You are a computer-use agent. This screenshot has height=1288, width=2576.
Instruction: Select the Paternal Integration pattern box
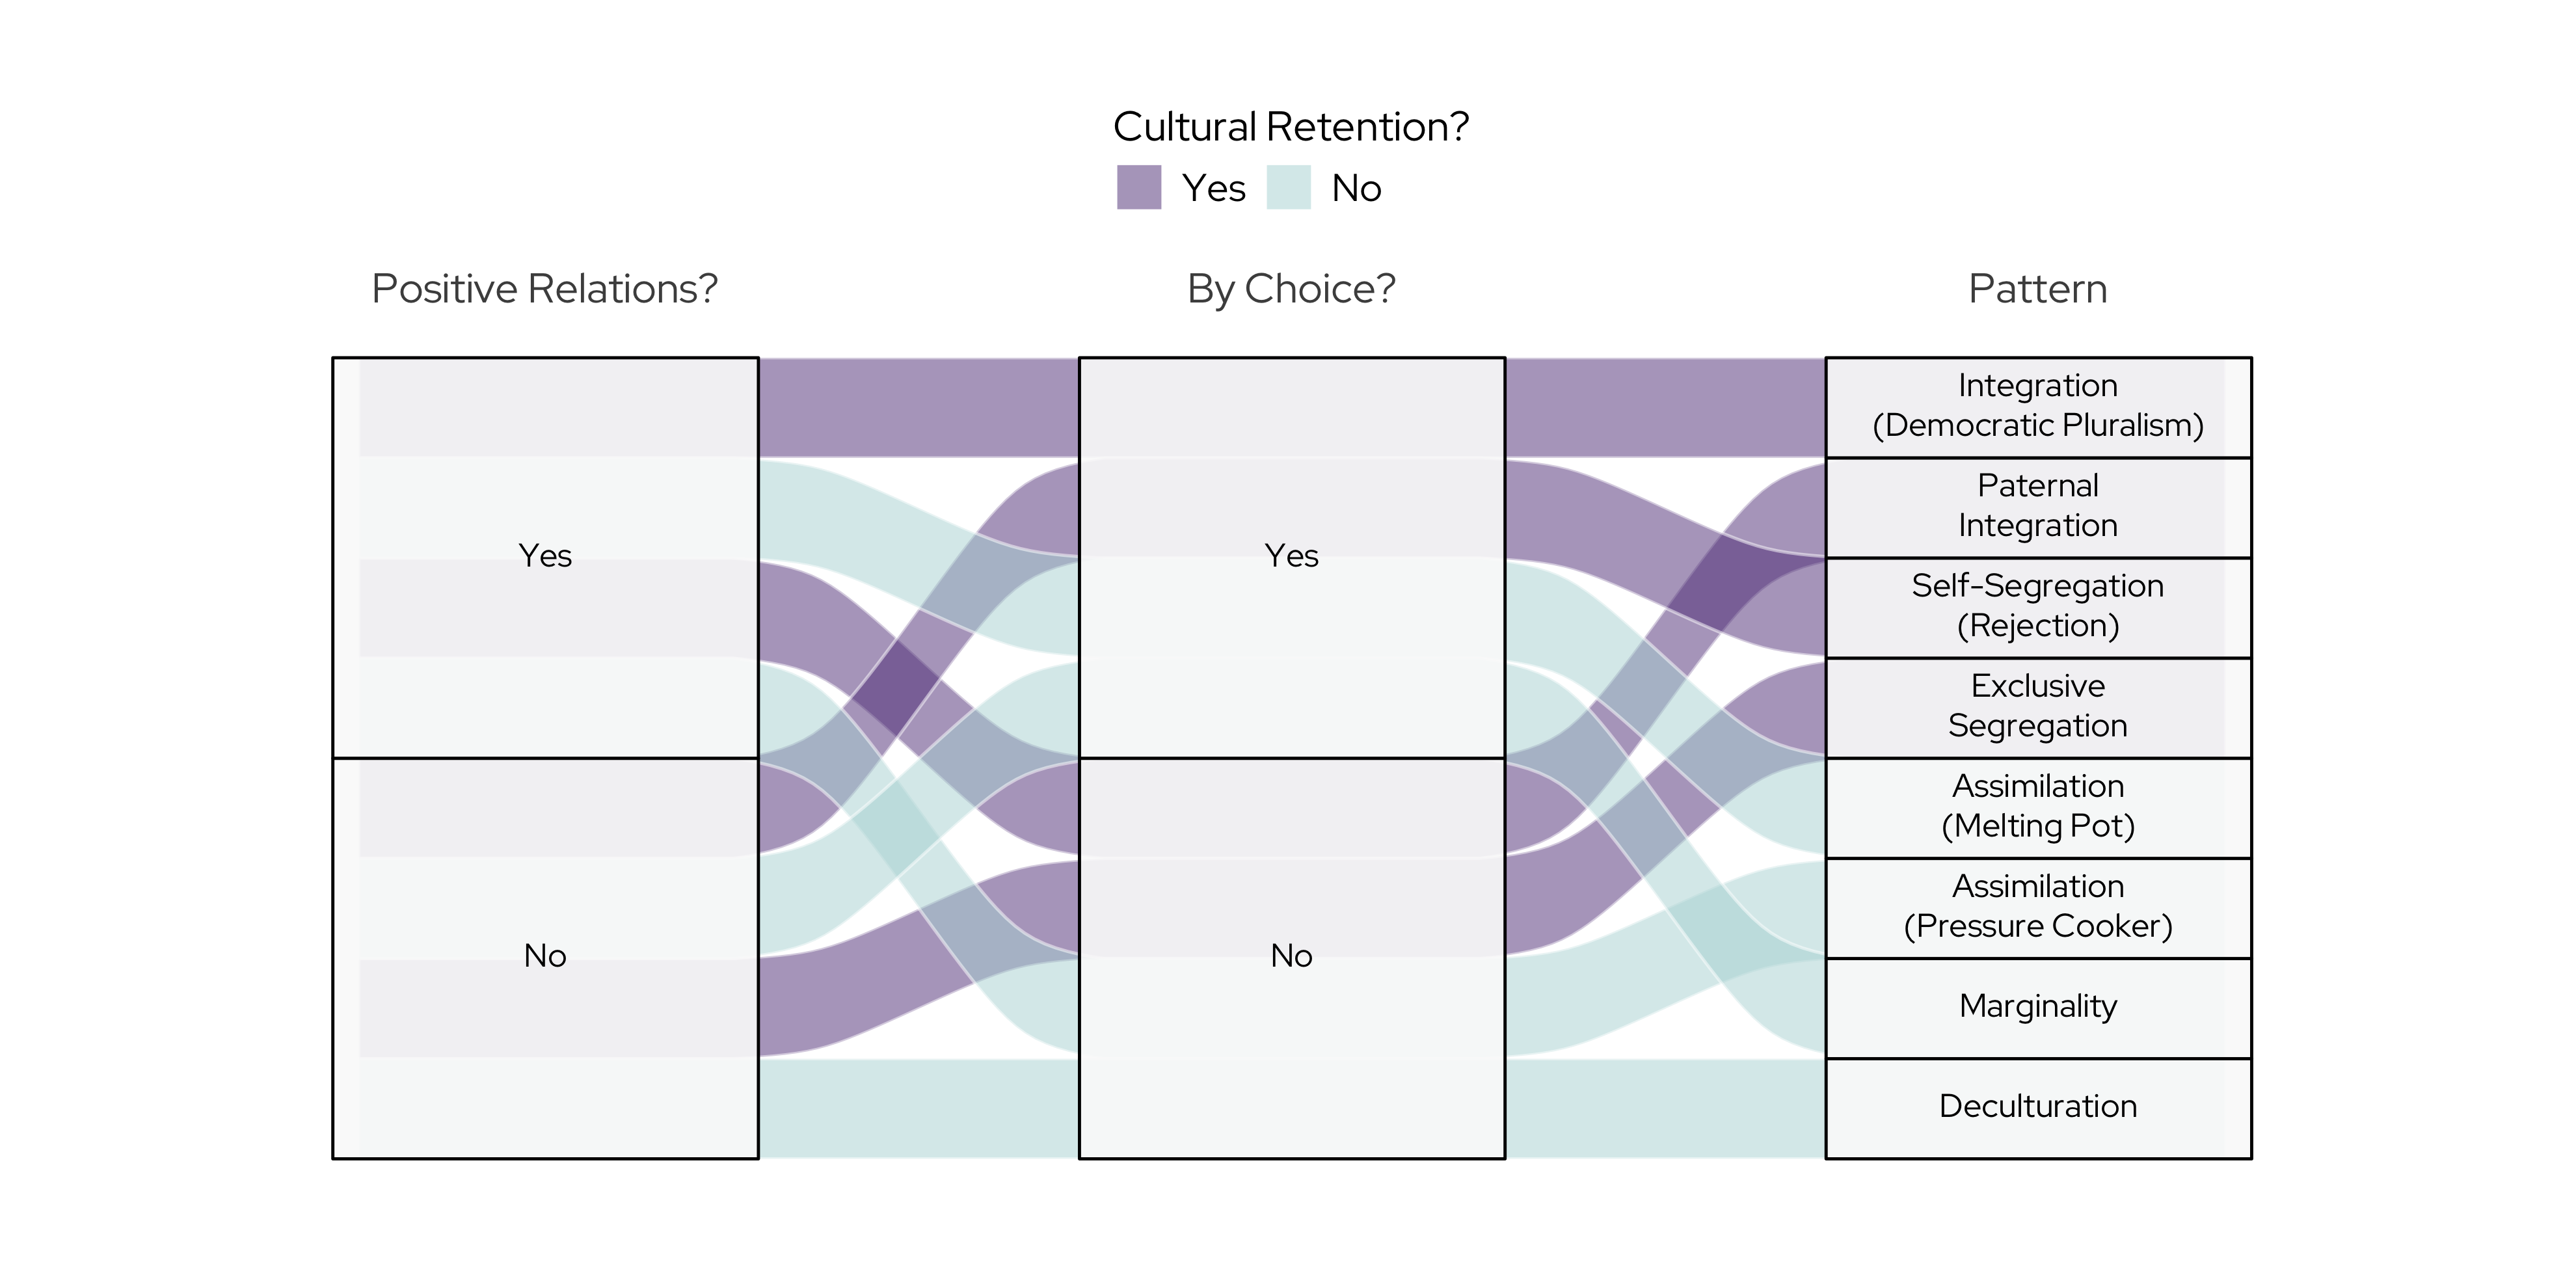2037,506
